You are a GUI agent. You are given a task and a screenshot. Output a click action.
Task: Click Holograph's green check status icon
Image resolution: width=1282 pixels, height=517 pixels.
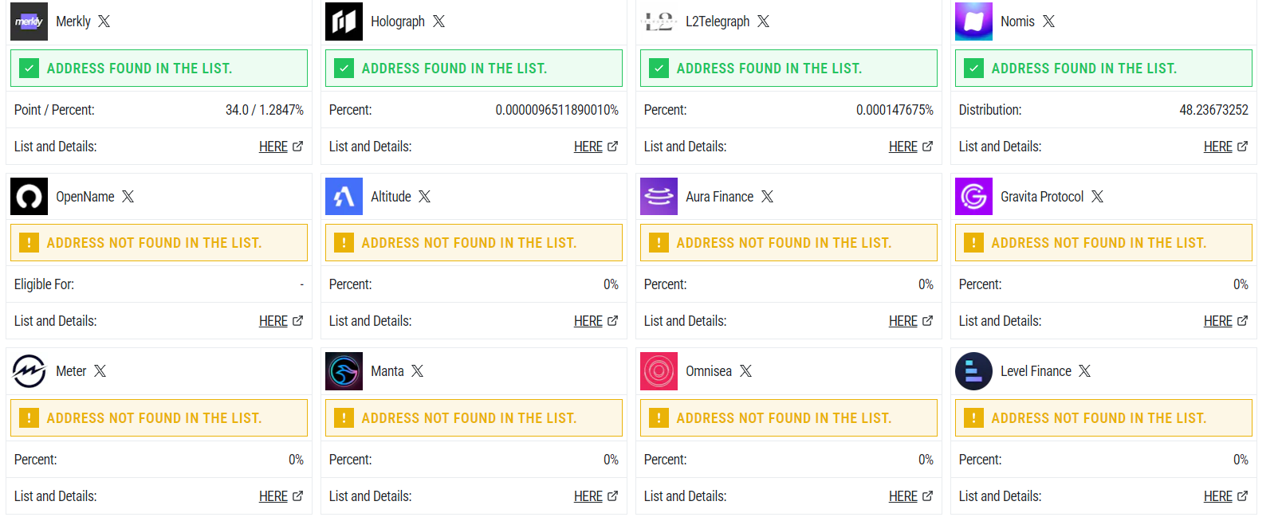click(x=344, y=69)
